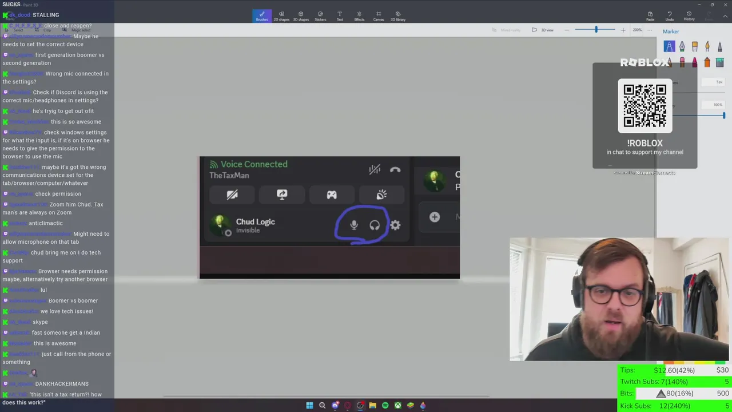Open the History panel
Viewport: 732px width, 412px height.
coord(689,16)
